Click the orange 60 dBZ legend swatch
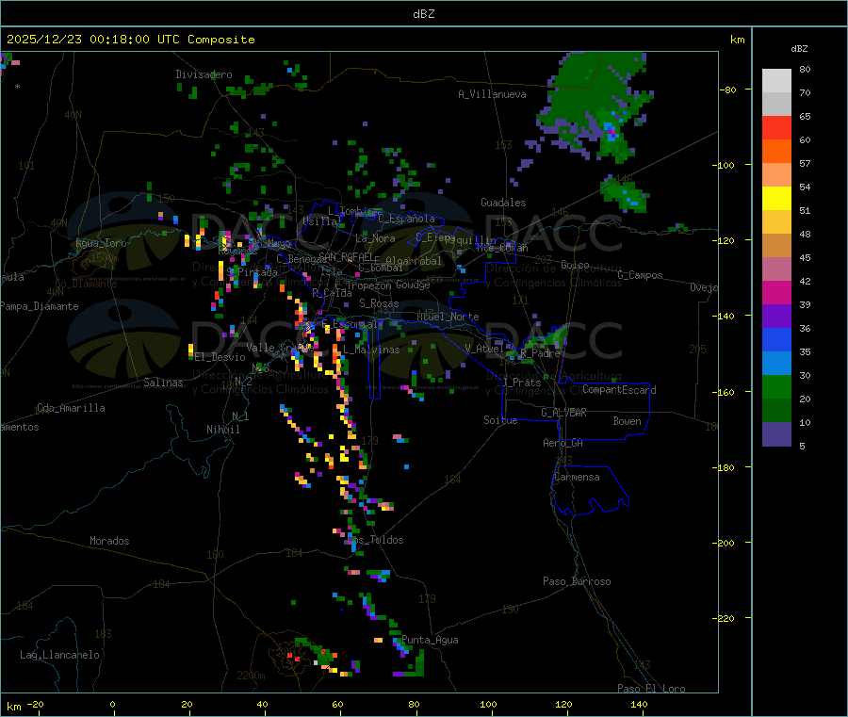This screenshot has width=848, height=717. point(776,152)
